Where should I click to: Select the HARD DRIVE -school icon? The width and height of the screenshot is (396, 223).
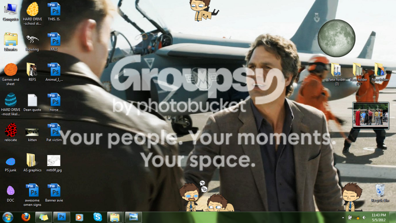[32, 14]
